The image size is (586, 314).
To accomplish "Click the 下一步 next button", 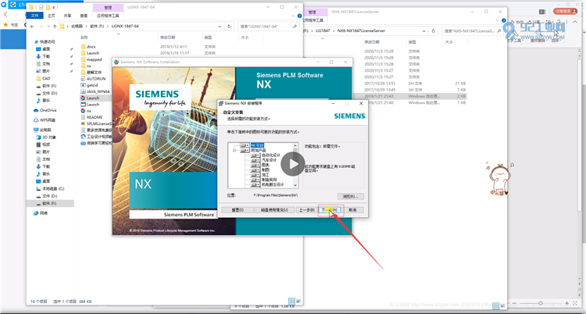I will (330, 210).
